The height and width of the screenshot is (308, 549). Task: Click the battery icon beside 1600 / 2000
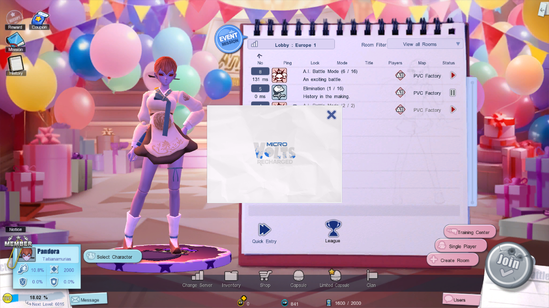click(x=328, y=303)
